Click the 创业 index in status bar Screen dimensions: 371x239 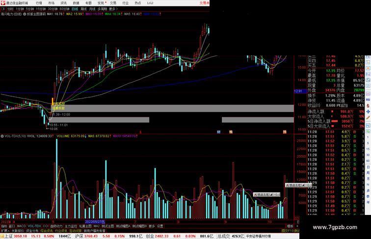[150, 236]
